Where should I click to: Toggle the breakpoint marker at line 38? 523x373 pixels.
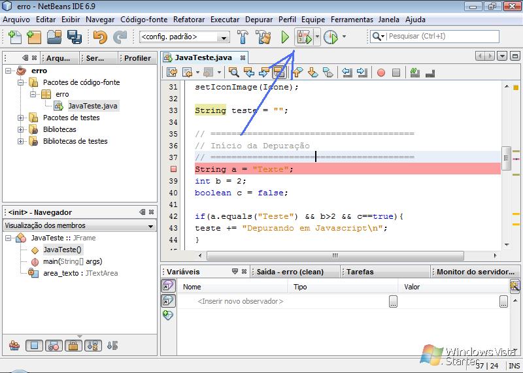click(173, 169)
